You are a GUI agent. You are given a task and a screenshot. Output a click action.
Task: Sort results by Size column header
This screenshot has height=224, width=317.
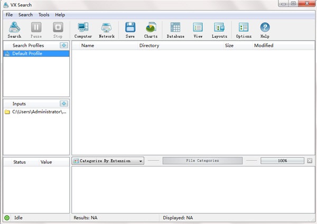pos(238,45)
